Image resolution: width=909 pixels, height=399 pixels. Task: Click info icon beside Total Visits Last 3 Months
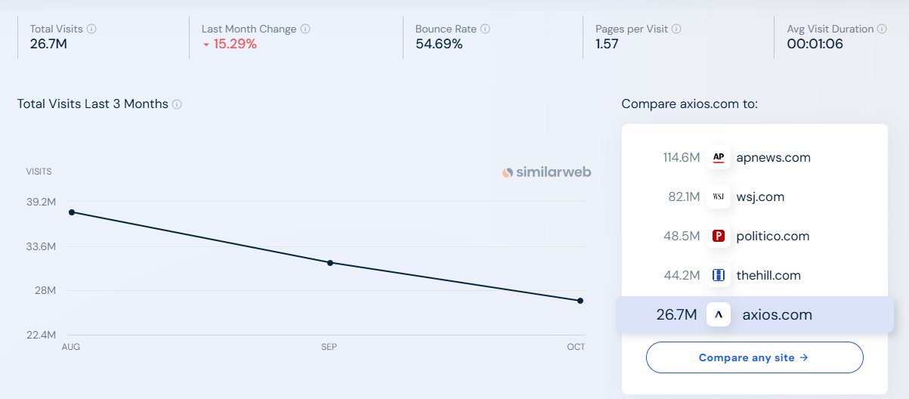(x=177, y=104)
